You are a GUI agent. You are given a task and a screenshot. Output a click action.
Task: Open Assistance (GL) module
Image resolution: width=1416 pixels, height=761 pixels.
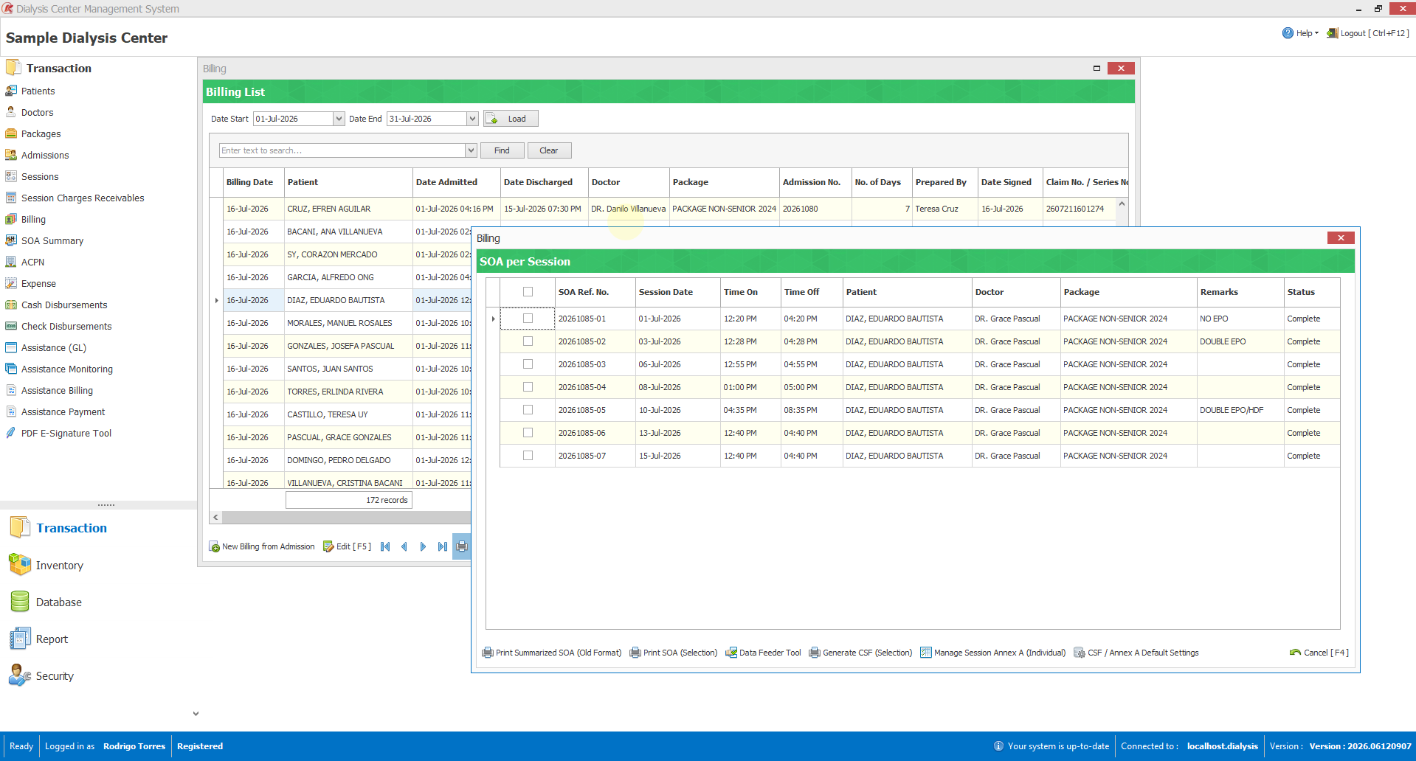(x=53, y=348)
